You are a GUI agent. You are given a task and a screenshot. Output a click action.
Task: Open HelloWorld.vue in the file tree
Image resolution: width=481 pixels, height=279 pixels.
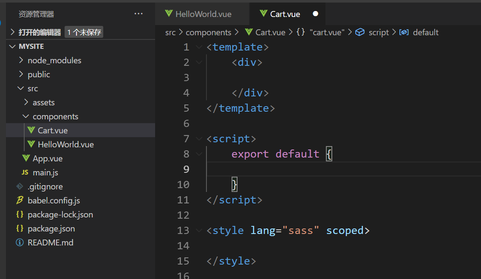click(65, 144)
